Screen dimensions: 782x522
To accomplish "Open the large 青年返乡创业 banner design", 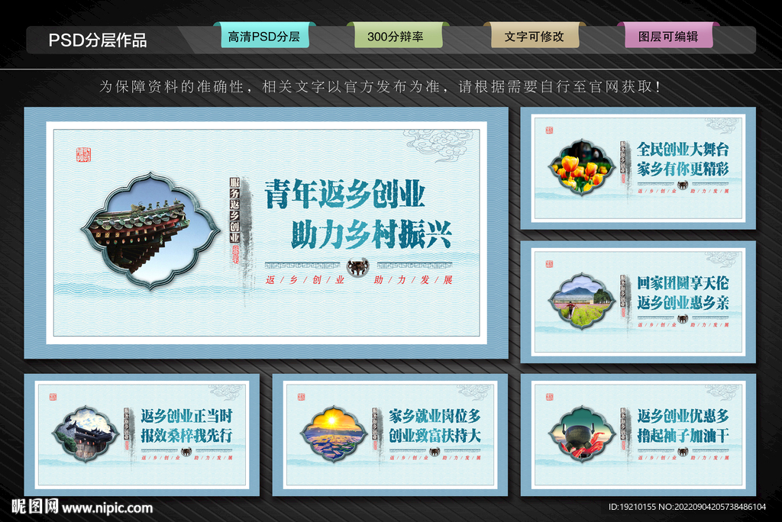I will 267,233.
